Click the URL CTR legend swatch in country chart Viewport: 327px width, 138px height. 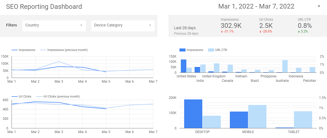(x=211, y=50)
